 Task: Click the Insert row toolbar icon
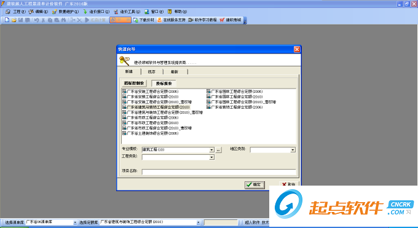[x=73, y=20]
